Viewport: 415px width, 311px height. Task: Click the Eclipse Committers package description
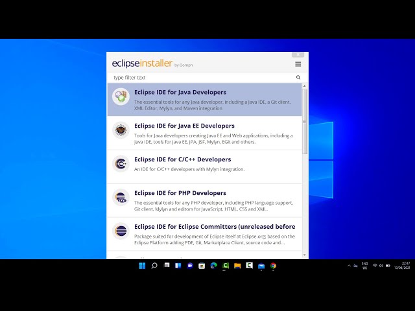tap(215, 239)
